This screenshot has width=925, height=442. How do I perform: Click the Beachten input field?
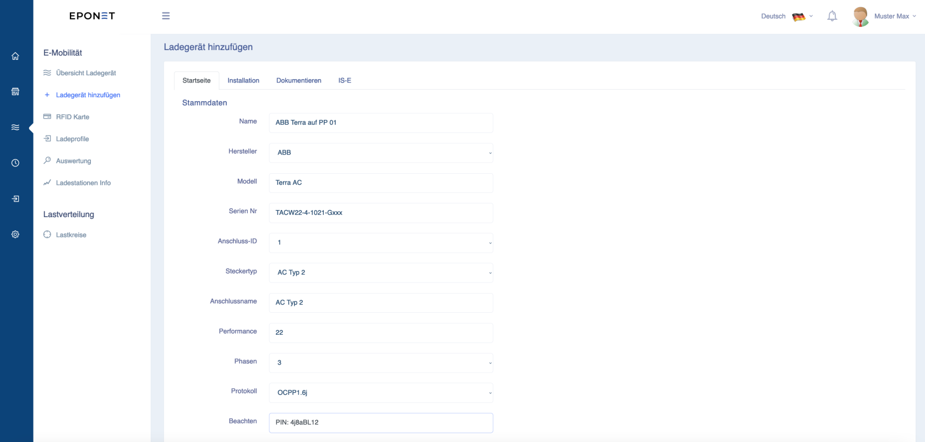tap(381, 423)
